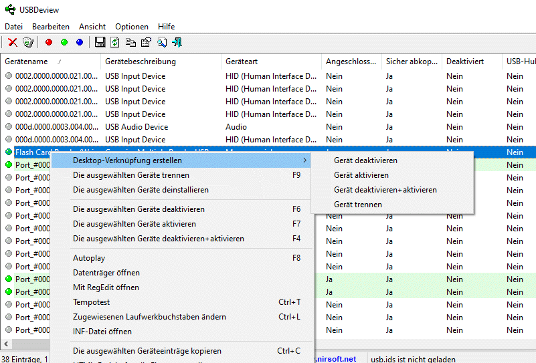536x363 pixels.
Task: Click the green dot enable device icon
Action: pyautogui.click(x=64, y=42)
